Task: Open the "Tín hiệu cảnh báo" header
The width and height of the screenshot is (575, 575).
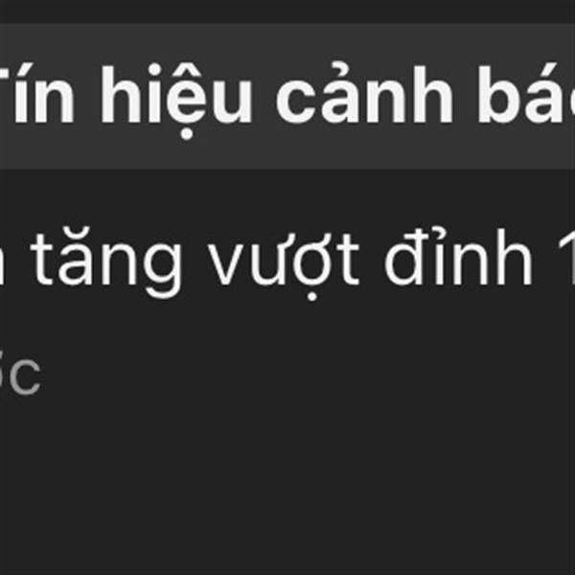Action: coord(287,96)
